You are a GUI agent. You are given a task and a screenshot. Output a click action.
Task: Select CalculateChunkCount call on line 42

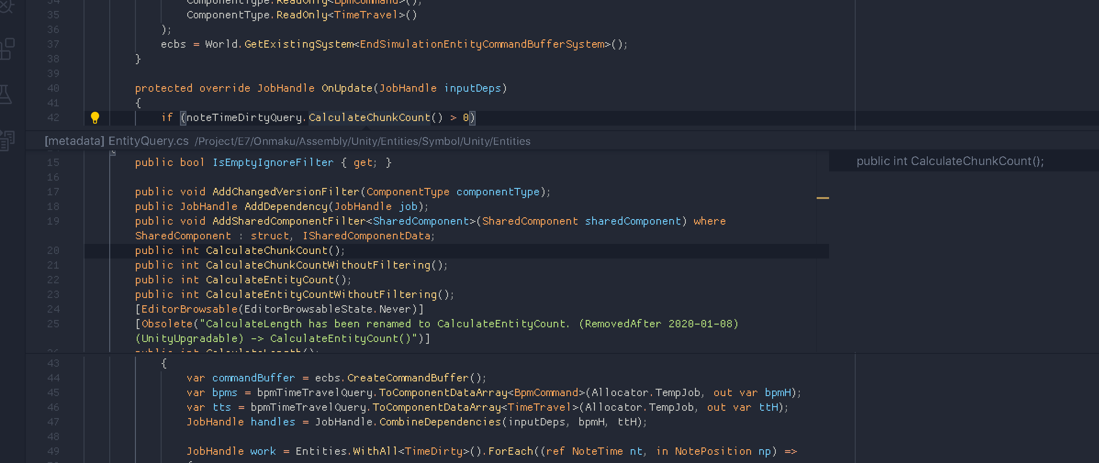(x=367, y=117)
